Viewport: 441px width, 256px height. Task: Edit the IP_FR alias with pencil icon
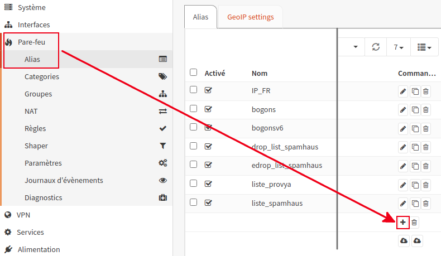pyautogui.click(x=403, y=91)
